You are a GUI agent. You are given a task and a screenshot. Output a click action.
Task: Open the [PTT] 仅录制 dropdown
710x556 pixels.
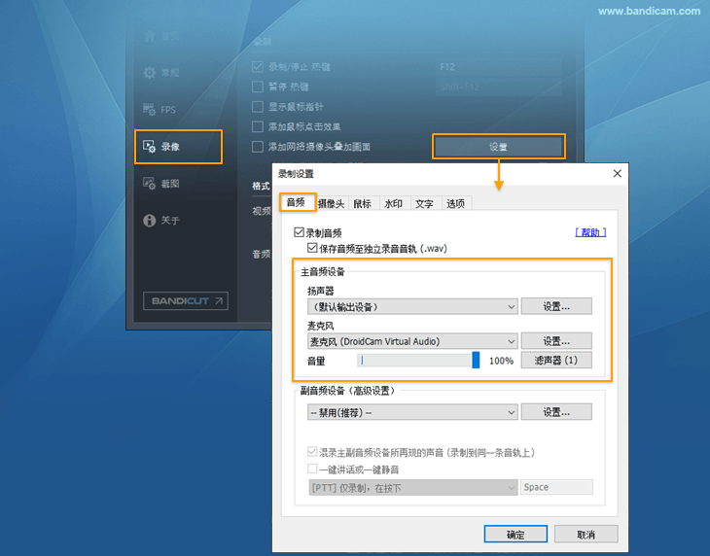(413, 488)
